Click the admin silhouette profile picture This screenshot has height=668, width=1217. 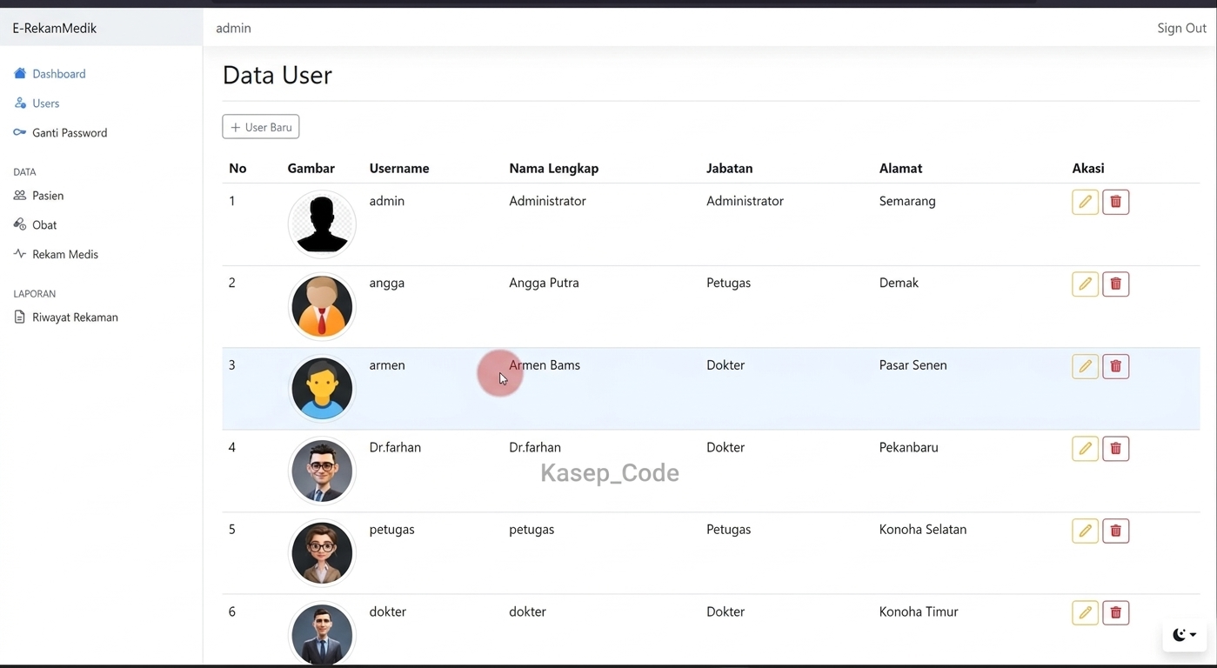[322, 224]
